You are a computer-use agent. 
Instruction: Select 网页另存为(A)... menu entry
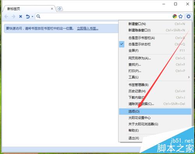[x=155, y=58]
